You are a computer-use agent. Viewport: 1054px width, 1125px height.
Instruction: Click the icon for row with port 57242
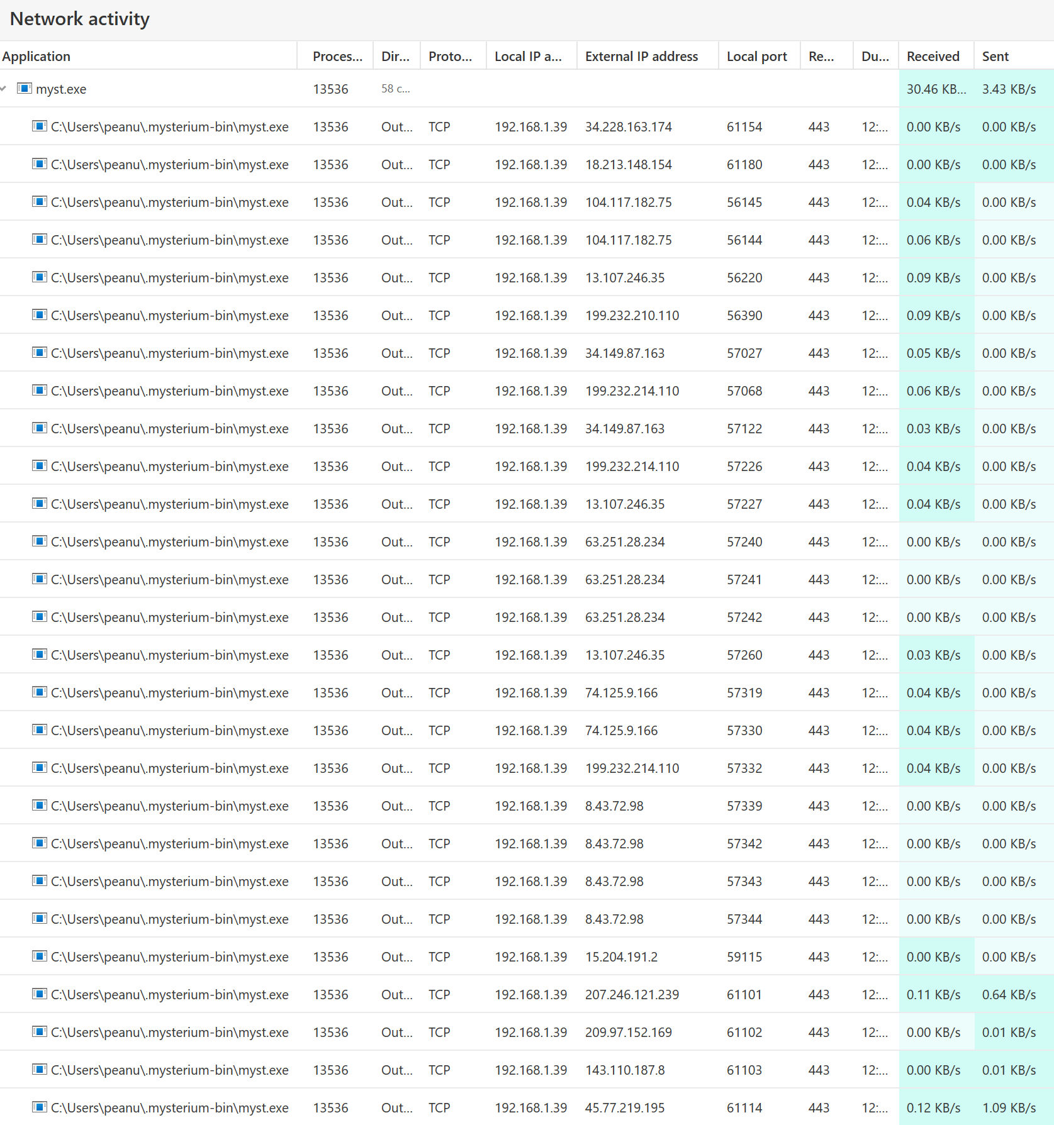click(x=39, y=616)
